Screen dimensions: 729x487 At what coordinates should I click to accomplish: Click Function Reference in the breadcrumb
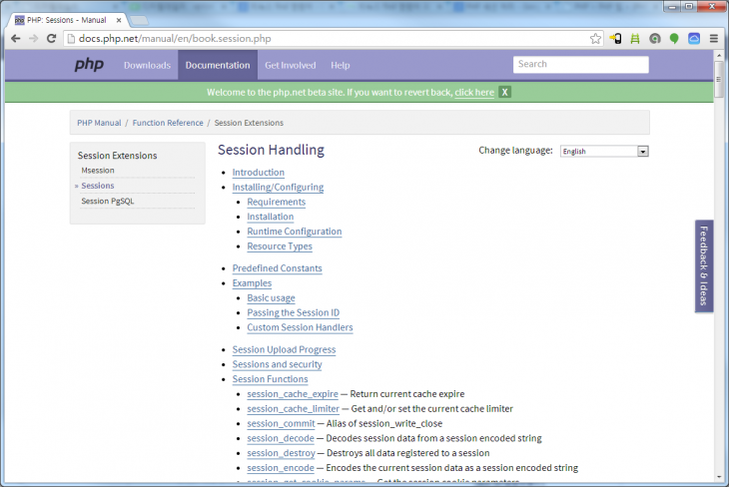(x=167, y=123)
